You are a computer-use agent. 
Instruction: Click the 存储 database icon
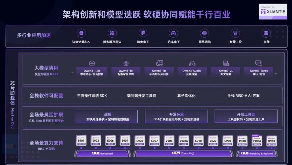(x=266, y=33)
